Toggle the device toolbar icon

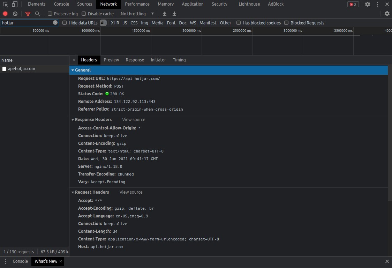click(15, 4)
